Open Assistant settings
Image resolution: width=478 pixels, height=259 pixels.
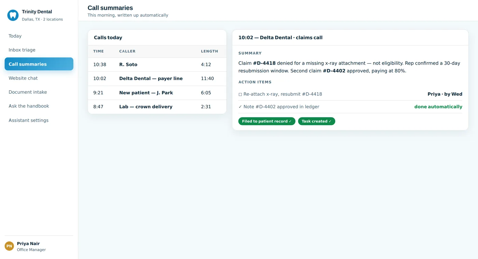[x=39, y=120]
